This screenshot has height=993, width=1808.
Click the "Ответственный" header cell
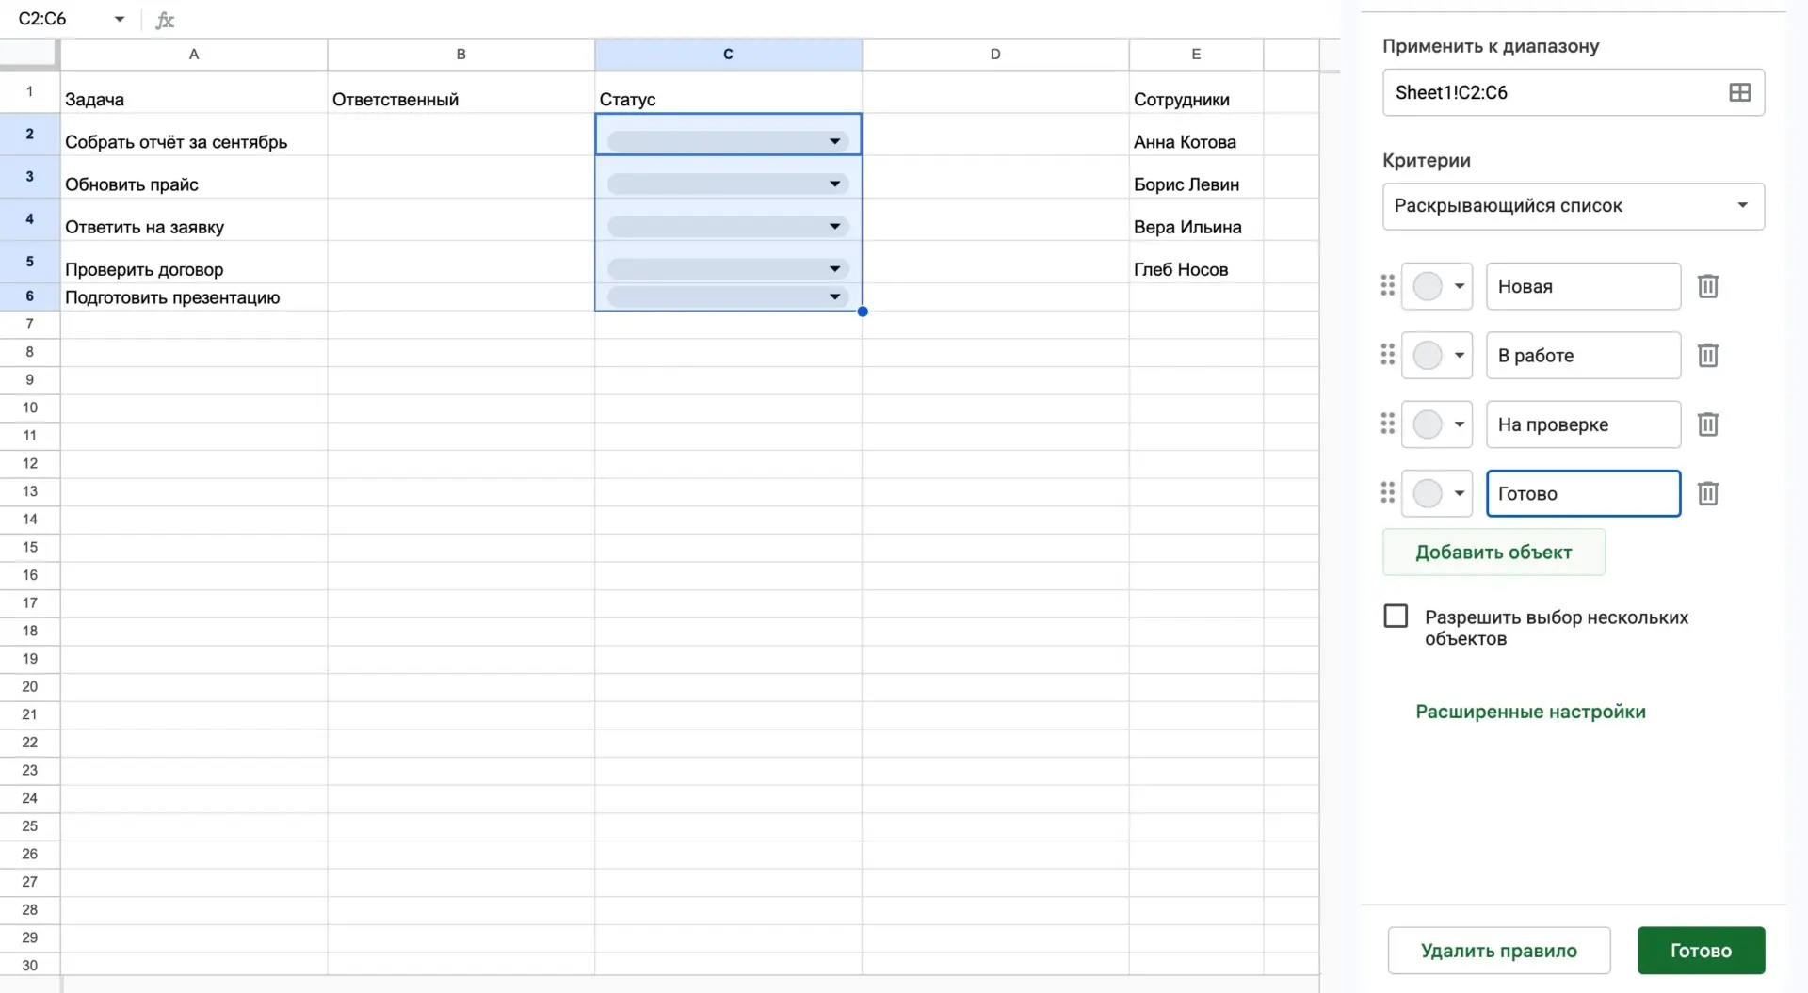click(460, 93)
